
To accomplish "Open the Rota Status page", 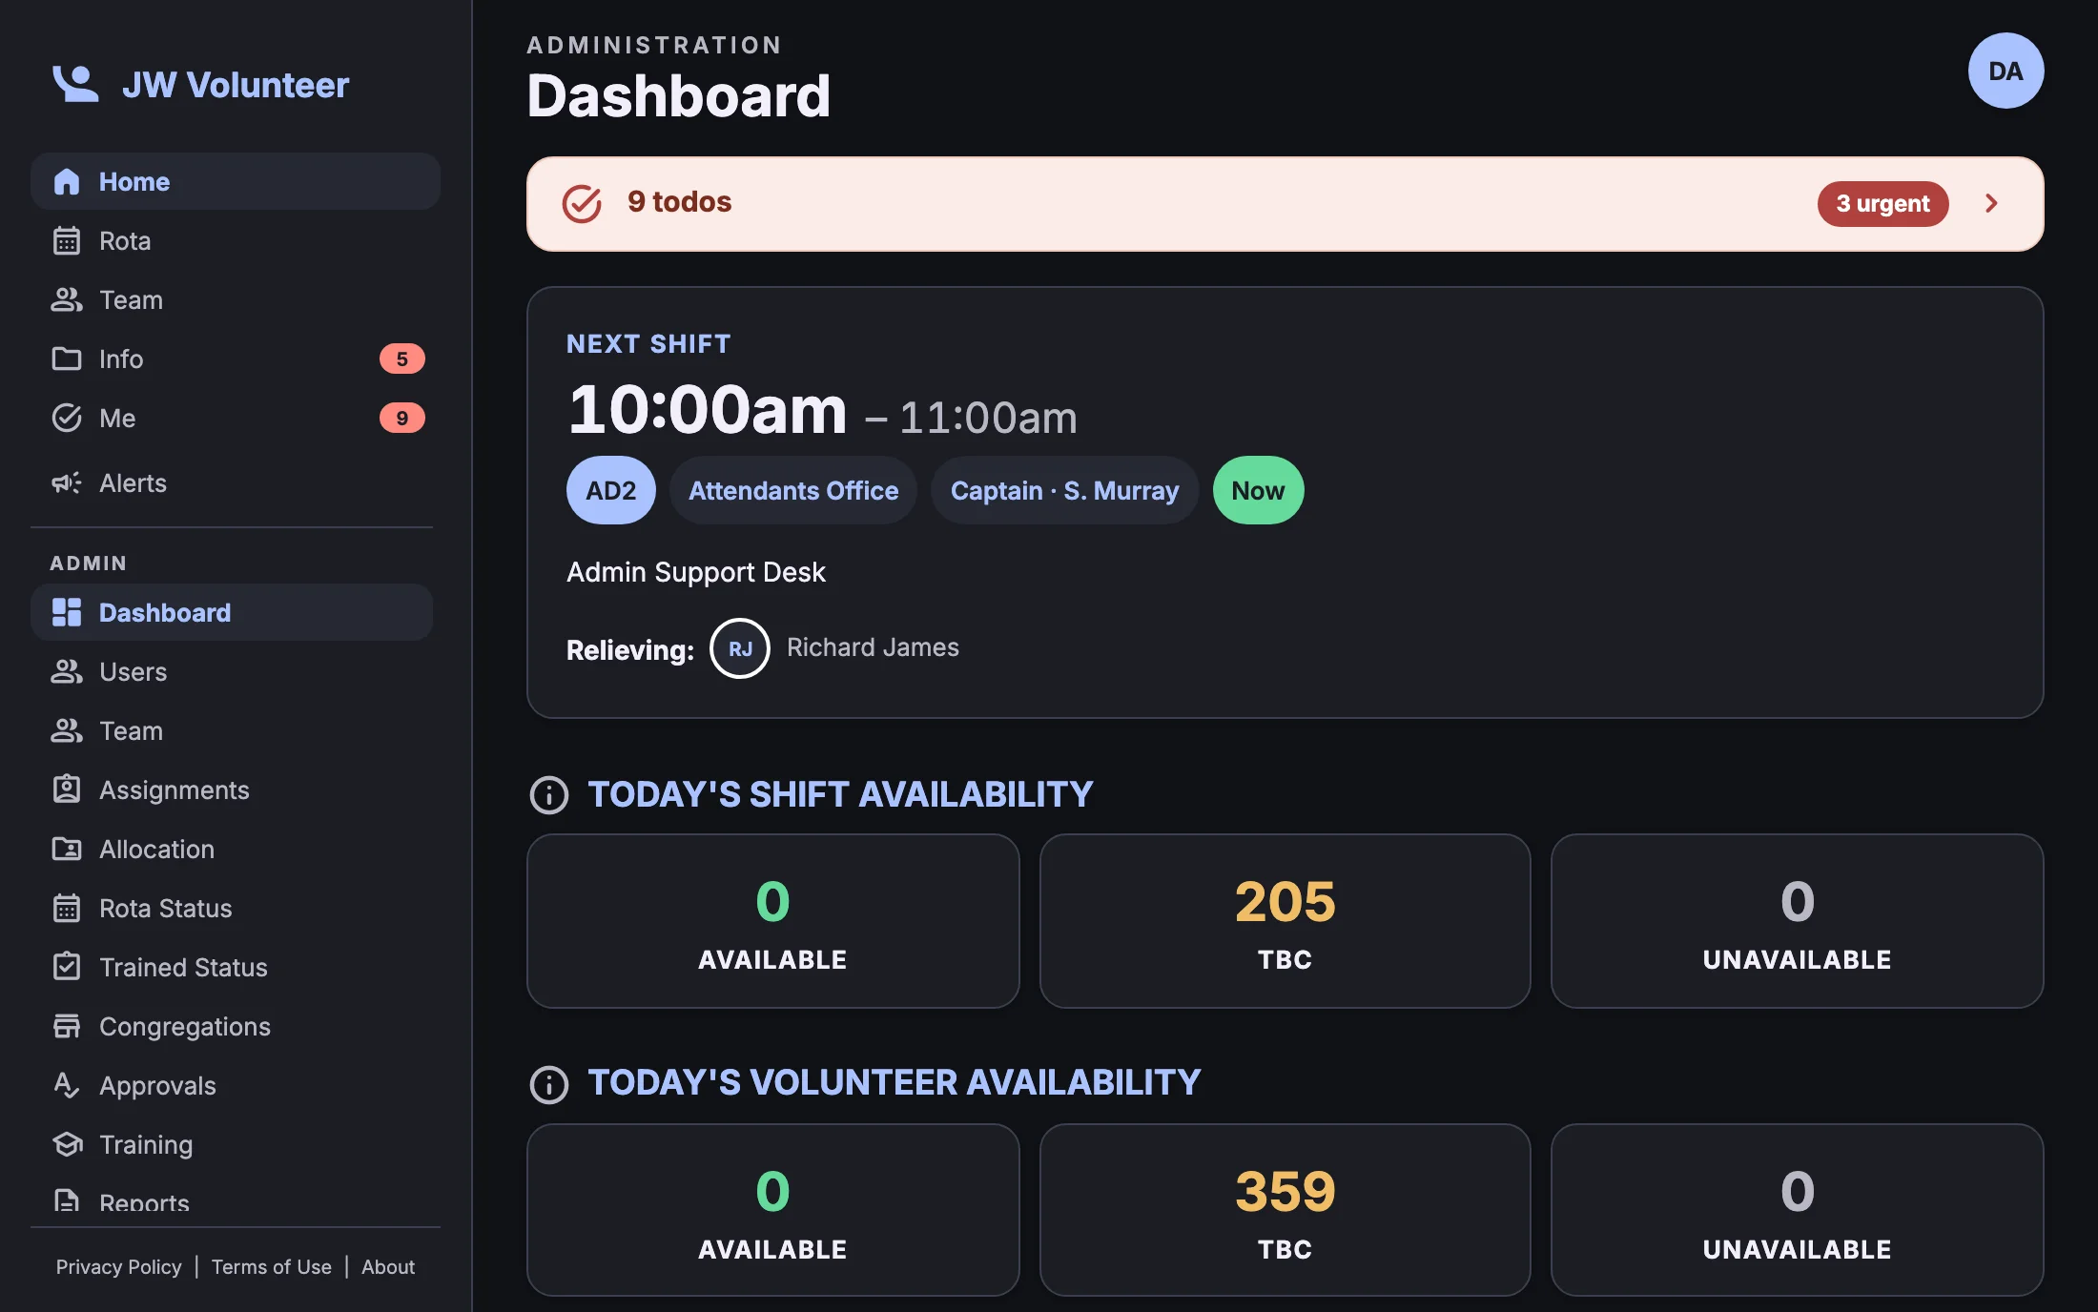I will click(232, 908).
